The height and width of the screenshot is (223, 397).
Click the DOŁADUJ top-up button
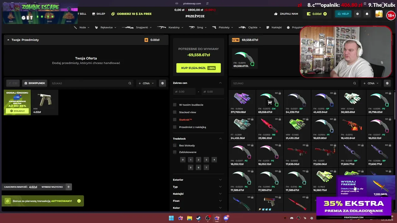pos(17,111)
